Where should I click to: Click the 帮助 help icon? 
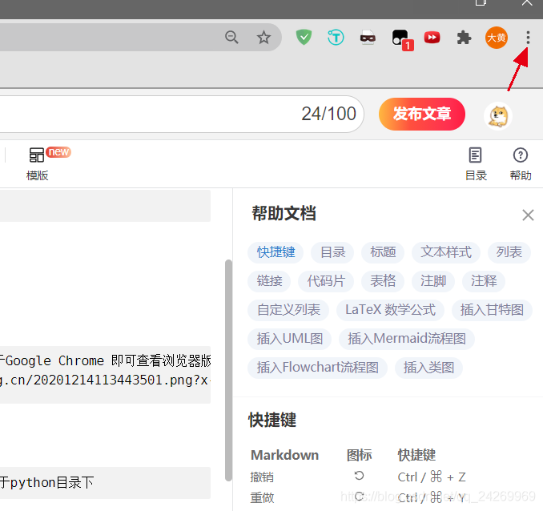(521, 163)
